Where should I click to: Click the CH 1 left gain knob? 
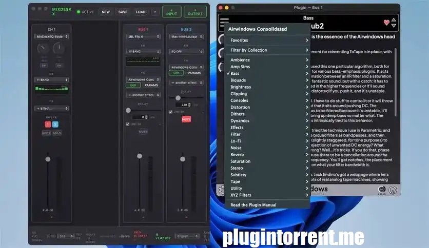43,49
